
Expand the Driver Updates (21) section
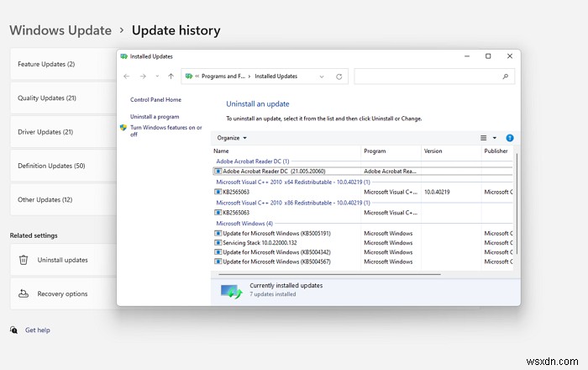[59, 132]
